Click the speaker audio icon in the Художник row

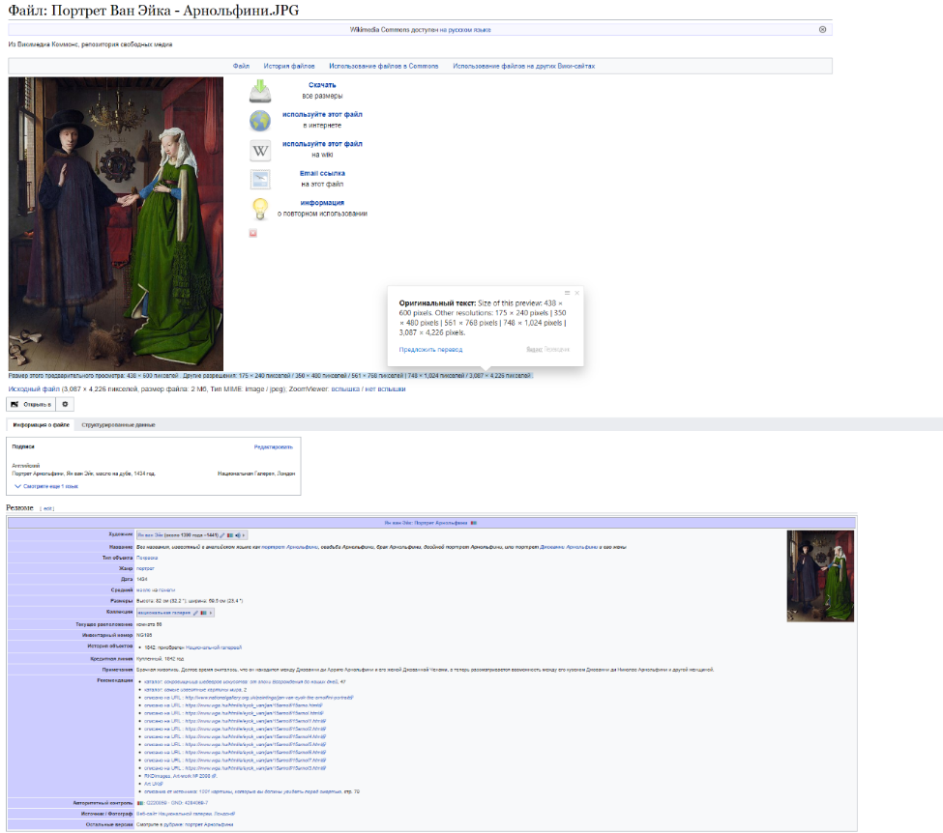(238, 535)
